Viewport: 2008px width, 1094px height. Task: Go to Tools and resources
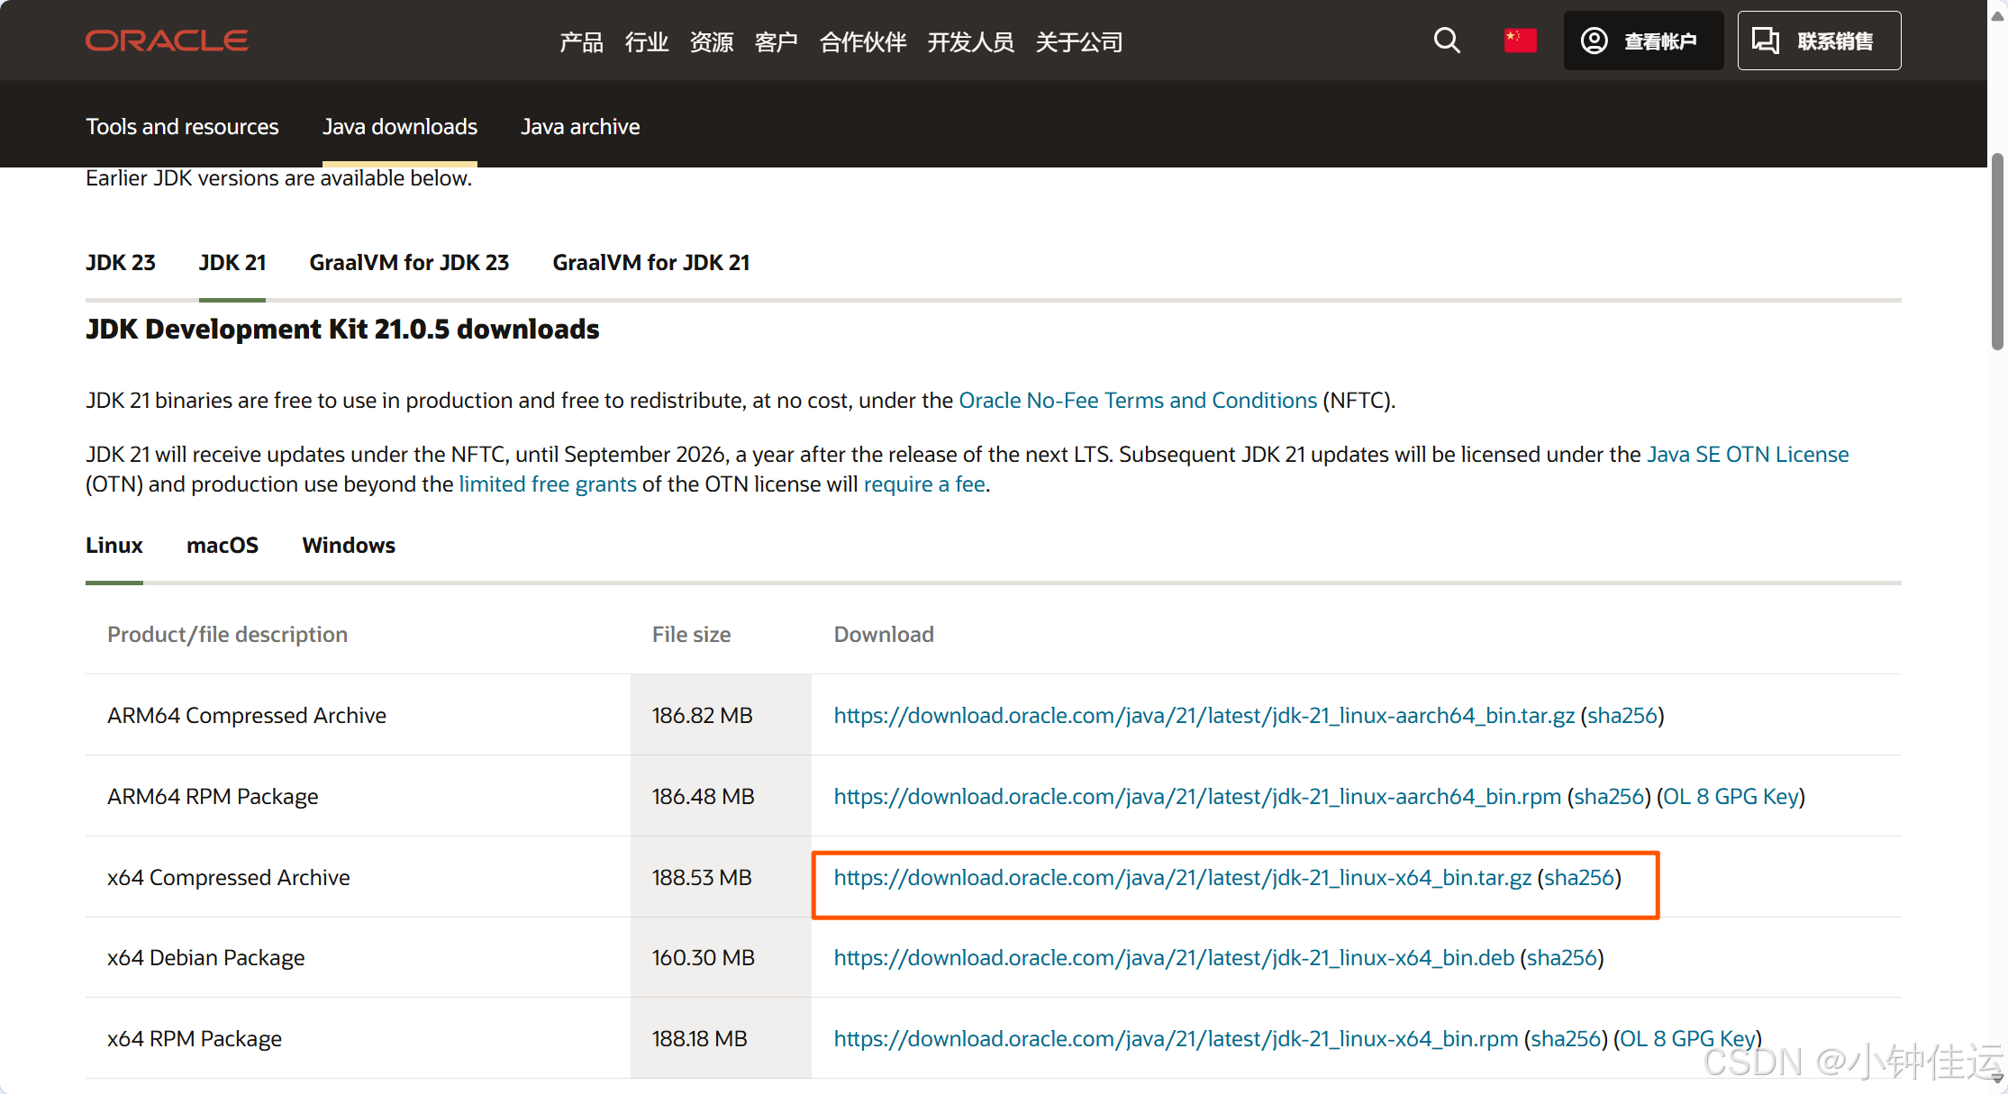pyautogui.click(x=182, y=127)
